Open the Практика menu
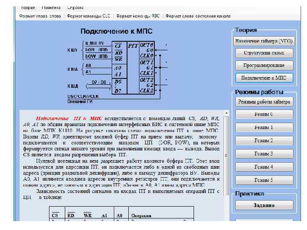 51,8
